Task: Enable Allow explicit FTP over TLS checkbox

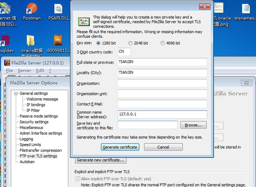Action: [x=78, y=179]
